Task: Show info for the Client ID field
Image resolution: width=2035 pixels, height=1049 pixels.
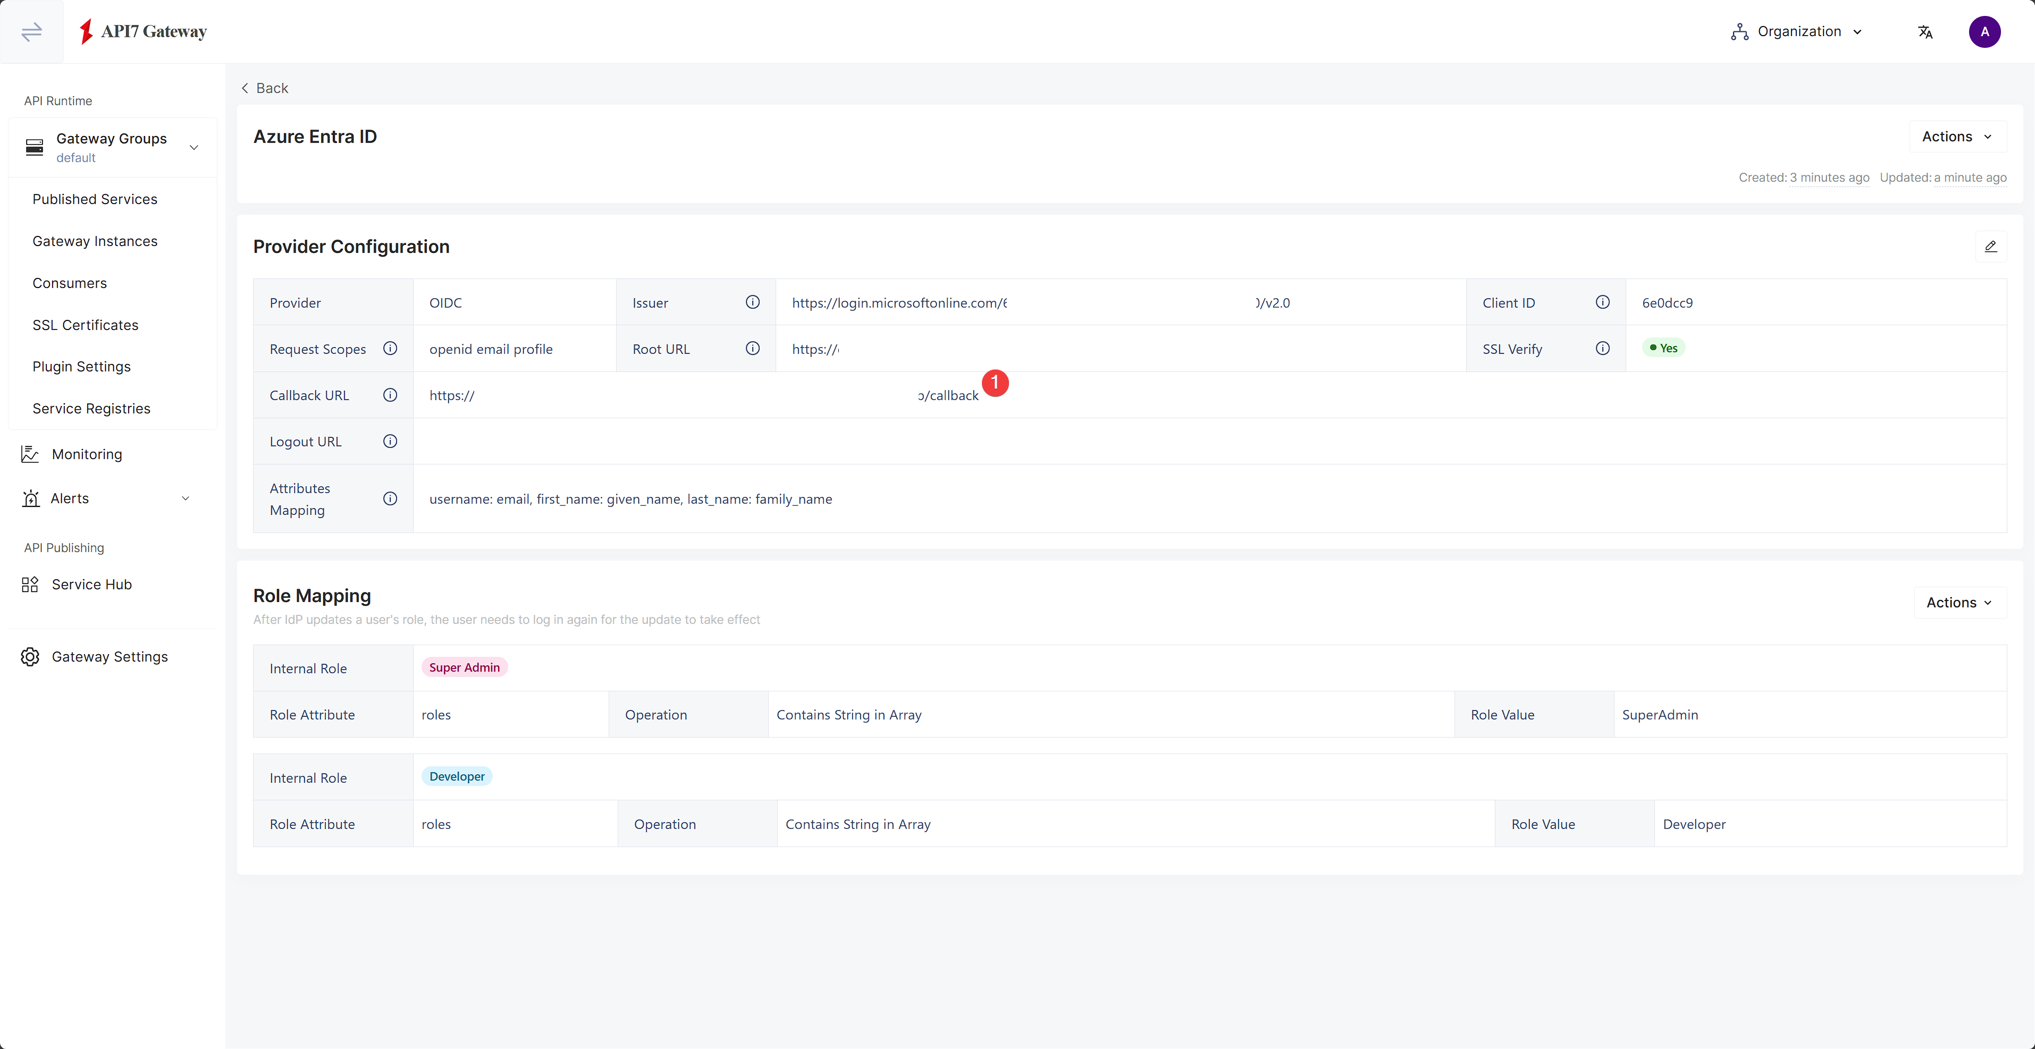Action: click(x=1602, y=302)
